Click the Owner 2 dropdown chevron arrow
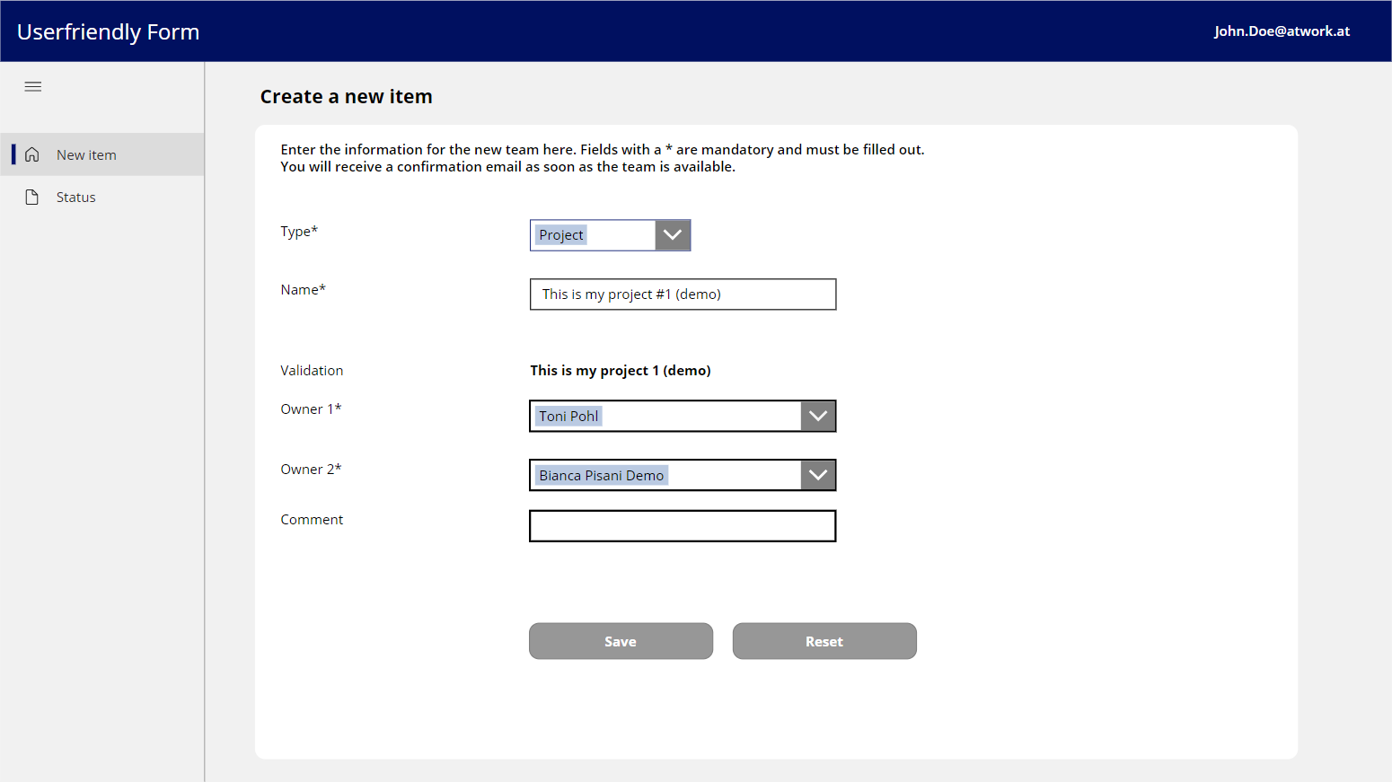This screenshot has height=782, width=1392. (x=817, y=475)
